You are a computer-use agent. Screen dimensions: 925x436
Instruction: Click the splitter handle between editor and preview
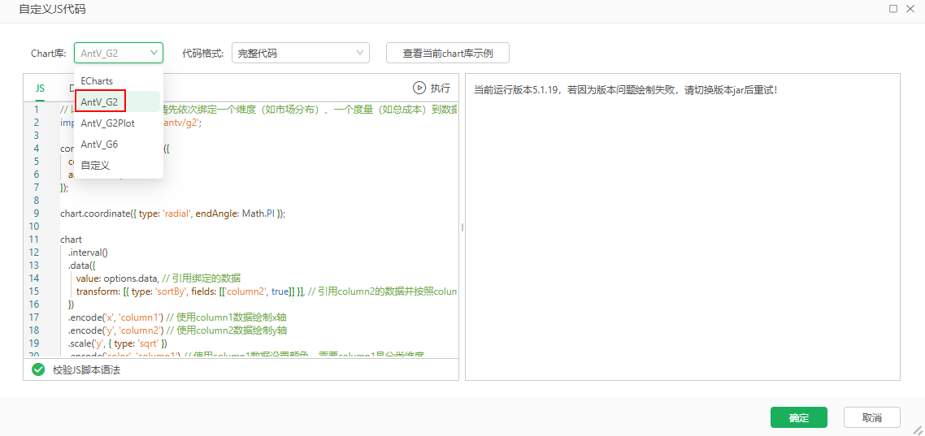(x=462, y=227)
